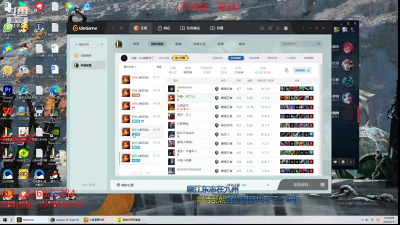Open the 查找 tab
Screen dimensions: 400x225
242,44
